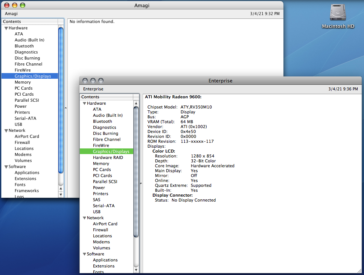Collapse Network section in Enterprise window
Image resolution: width=364 pixels, height=275 pixels.
(84, 218)
